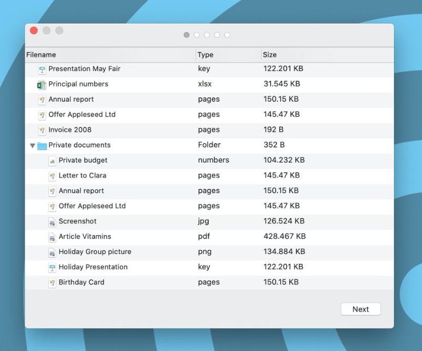Click the Folder type cell

tap(209, 145)
